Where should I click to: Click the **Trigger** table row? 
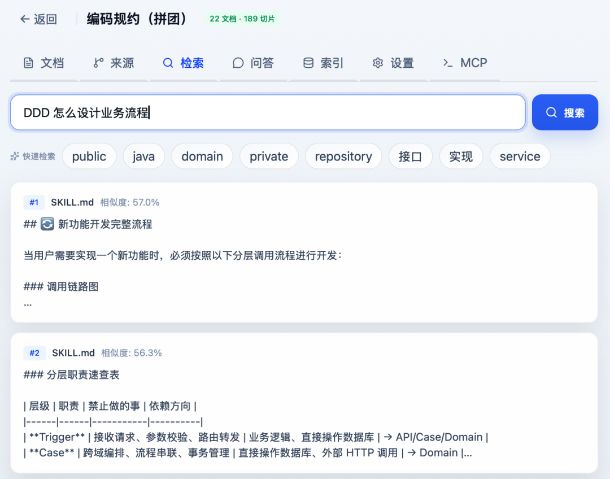(256, 437)
